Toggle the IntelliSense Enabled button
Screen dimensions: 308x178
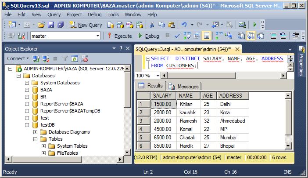tap(207, 36)
